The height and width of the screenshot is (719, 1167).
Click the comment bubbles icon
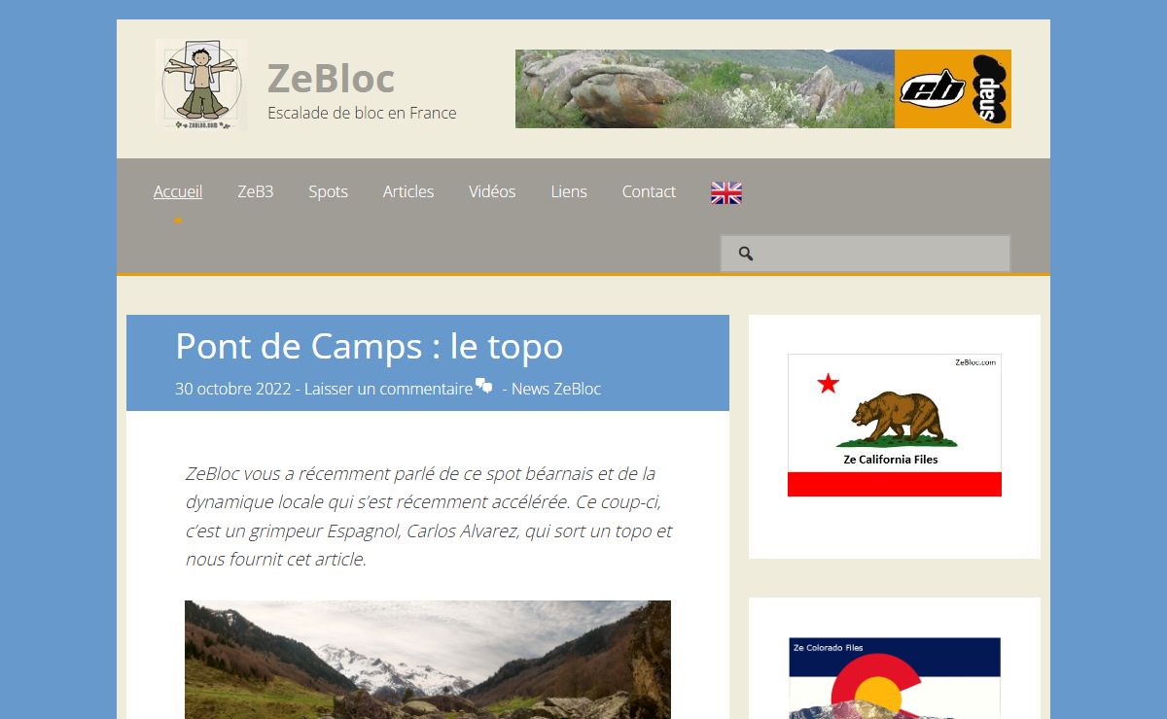[483, 386]
